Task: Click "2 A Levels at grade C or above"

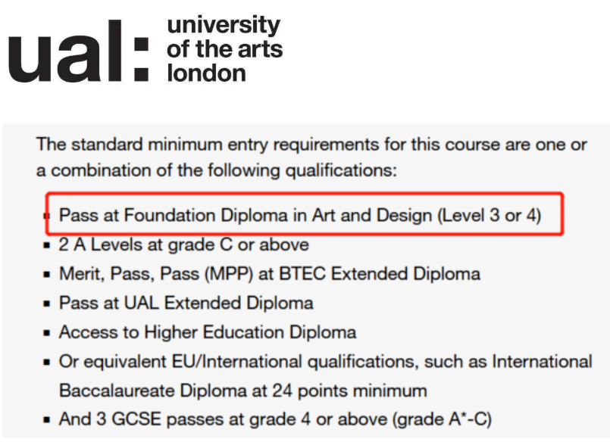Action: point(184,244)
